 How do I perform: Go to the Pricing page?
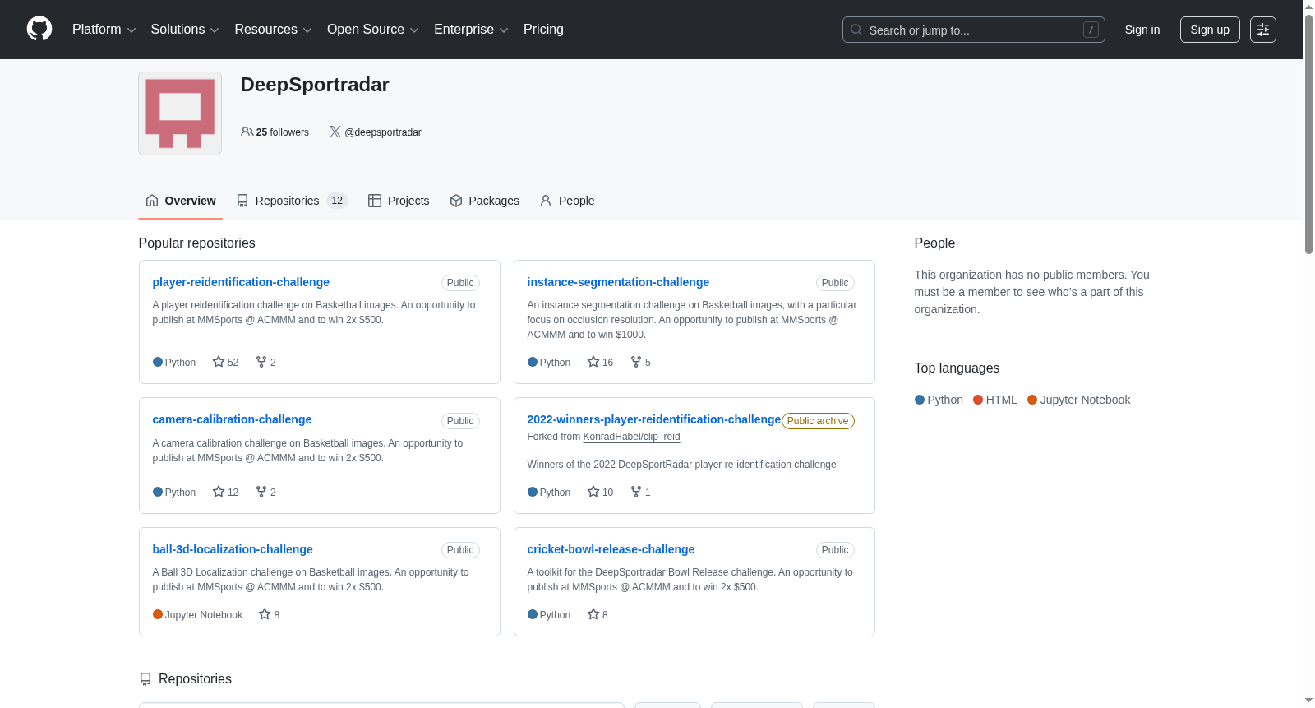(x=543, y=30)
